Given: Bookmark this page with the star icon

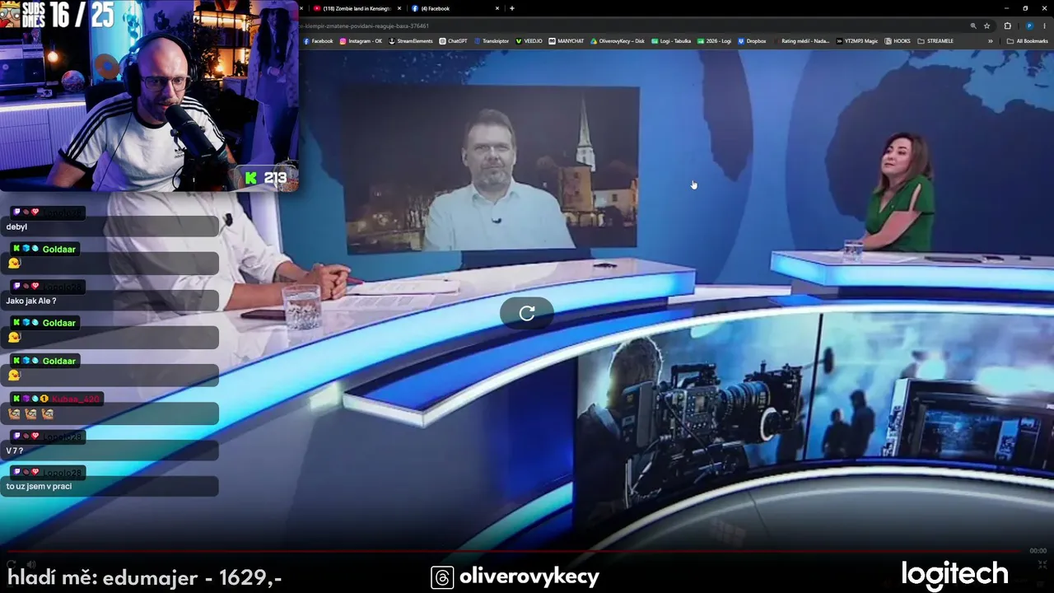Looking at the screenshot, I should [x=986, y=26].
